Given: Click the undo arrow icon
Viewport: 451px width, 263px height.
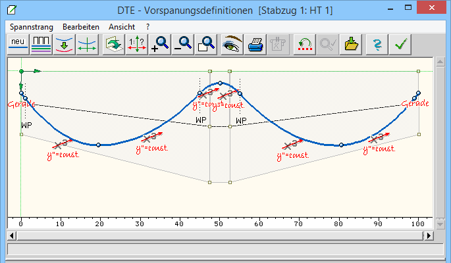Looking at the screenshot, I should tap(304, 45).
